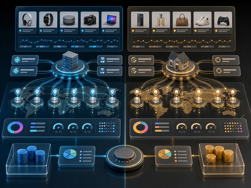The image size is (251, 188).
Task: Select the leftmost gold gauge dial
Action: pos(182,126)
